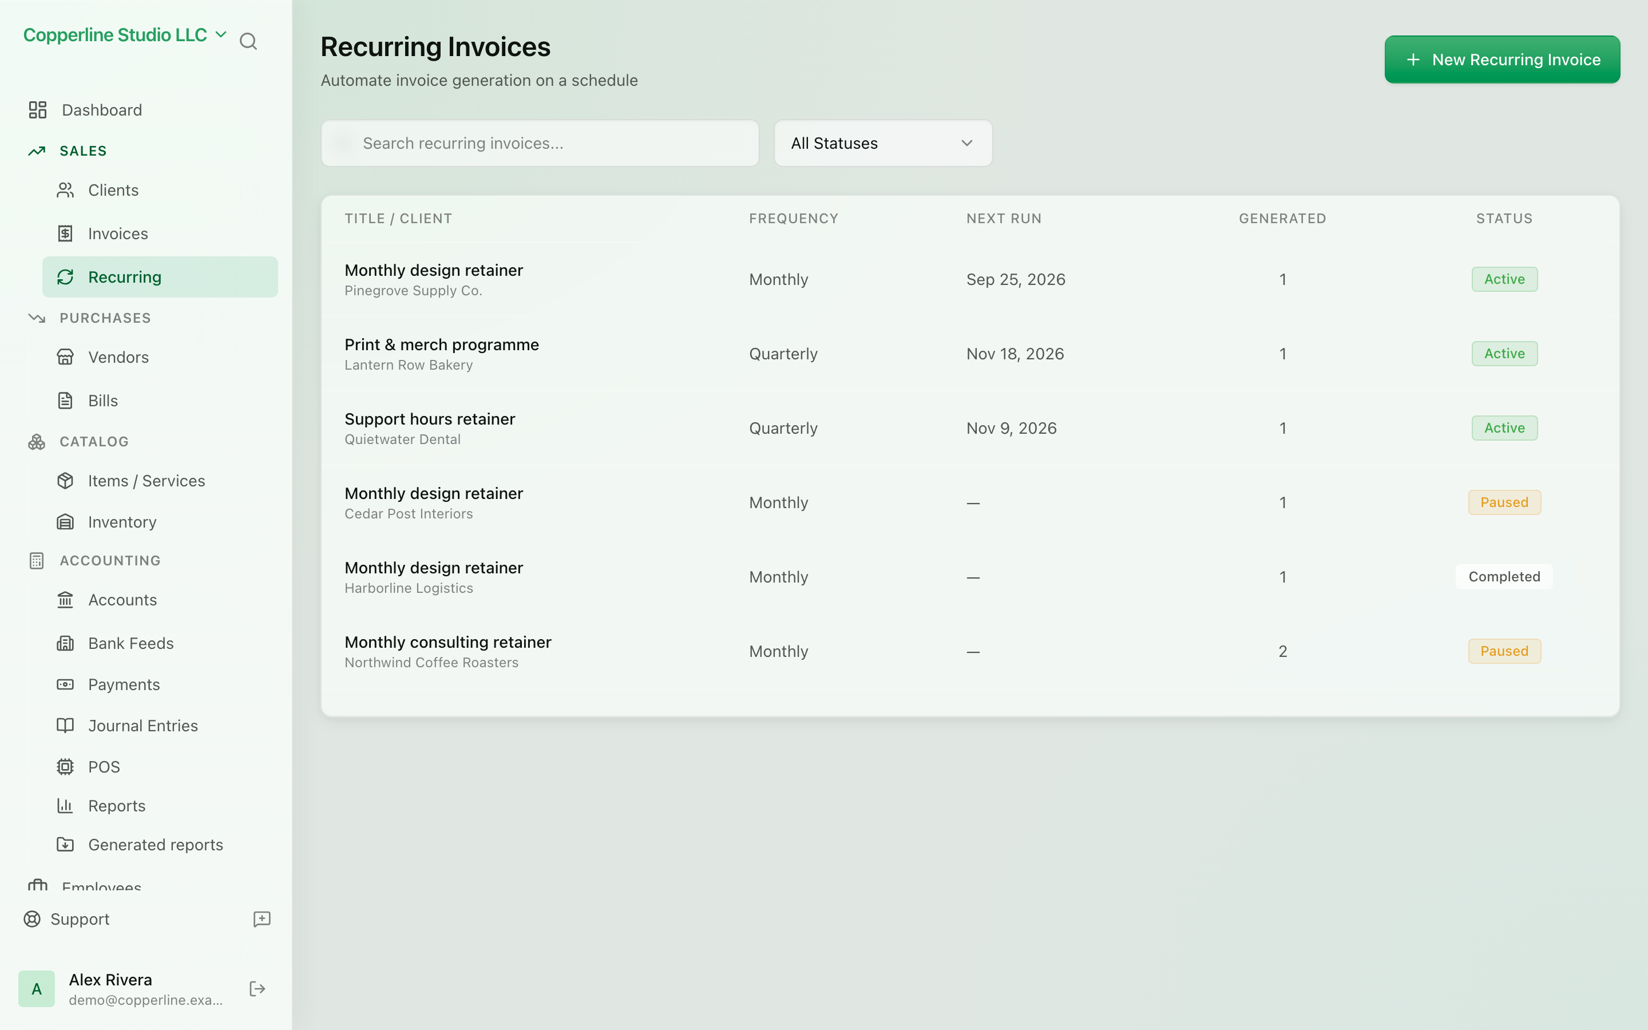
Task: Click the Items / Services box icon
Action: point(65,481)
